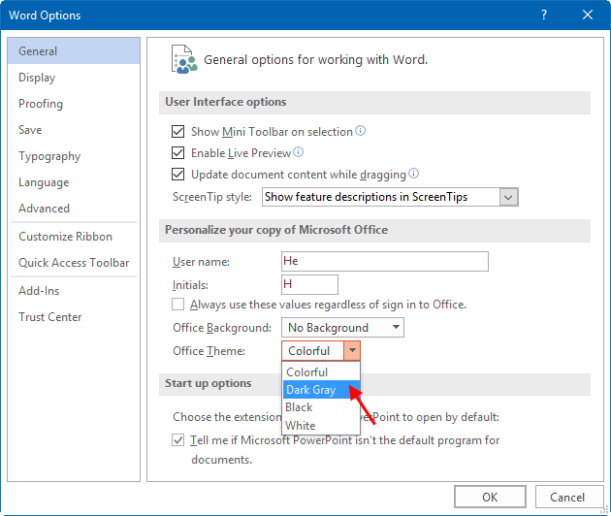Click the Help question mark icon
Viewport: 611px width, 516px height.
pos(543,15)
